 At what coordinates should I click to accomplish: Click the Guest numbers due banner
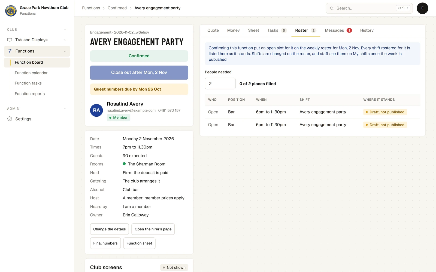(139, 89)
